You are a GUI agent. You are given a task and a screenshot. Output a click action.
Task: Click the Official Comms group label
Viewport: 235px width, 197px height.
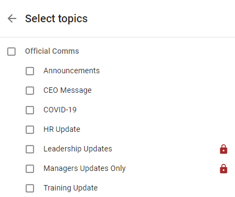pyautogui.click(x=52, y=51)
